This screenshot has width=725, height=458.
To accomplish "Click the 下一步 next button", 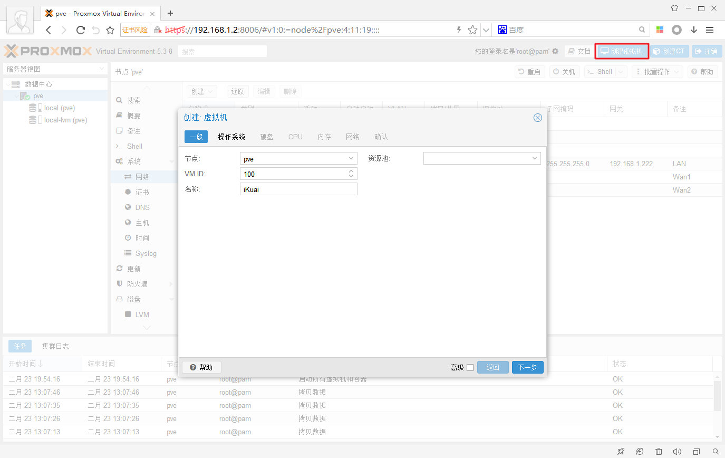I will pos(527,367).
